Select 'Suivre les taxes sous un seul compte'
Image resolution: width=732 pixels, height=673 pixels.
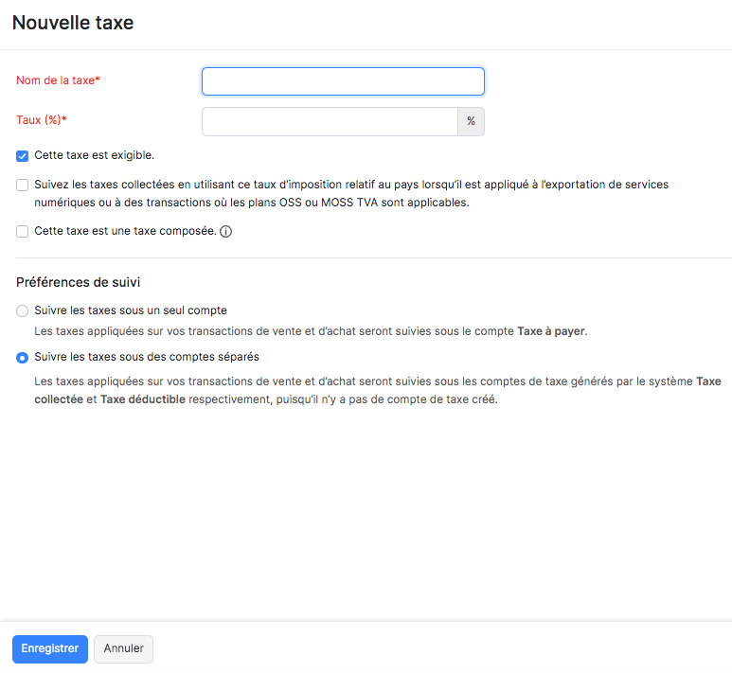(x=22, y=310)
